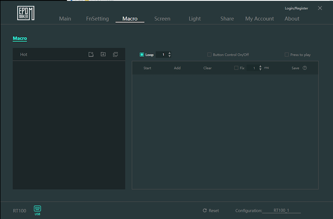
Task: Switch to the FnSetting tab
Action: [x=97, y=19]
